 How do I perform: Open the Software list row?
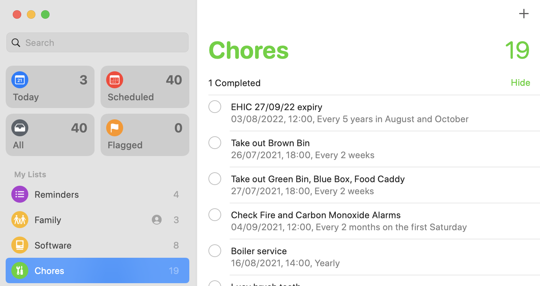click(x=97, y=245)
